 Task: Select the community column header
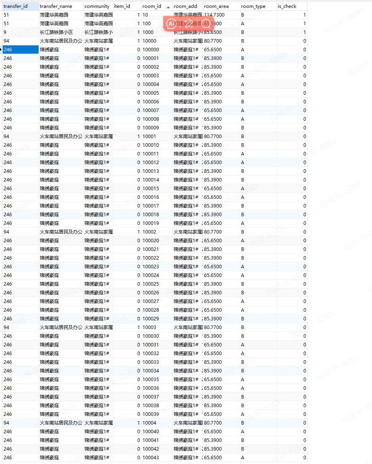coord(97,6)
